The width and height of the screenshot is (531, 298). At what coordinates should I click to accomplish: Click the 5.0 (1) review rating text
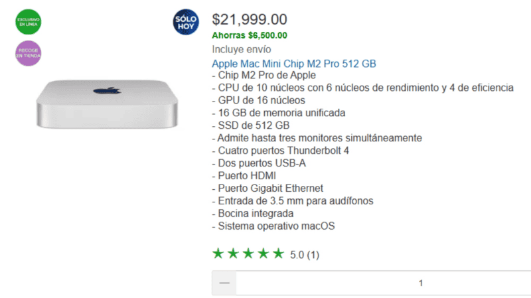[x=305, y=255]
